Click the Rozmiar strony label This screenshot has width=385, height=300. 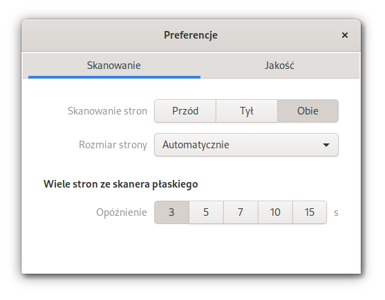(x=113, y=145)
